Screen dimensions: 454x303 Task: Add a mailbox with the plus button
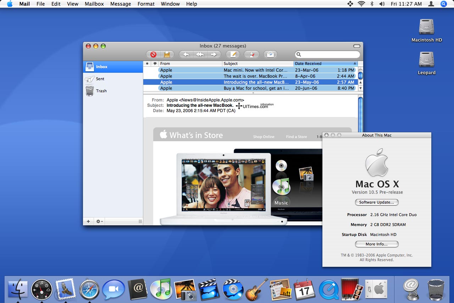[88, 221]
